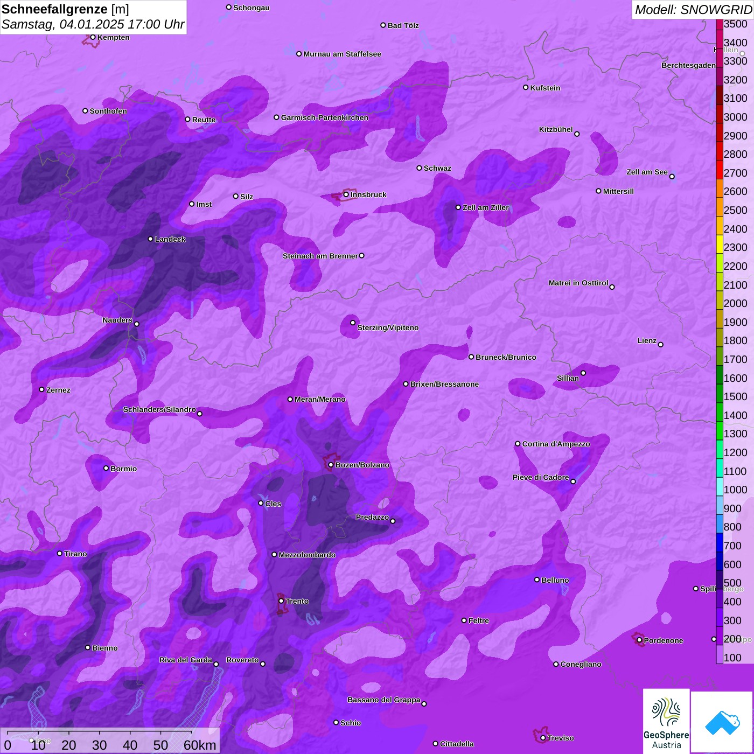Click the Meran/Merano location dot
Screen dimensions: 754x754
click(290, 399)
